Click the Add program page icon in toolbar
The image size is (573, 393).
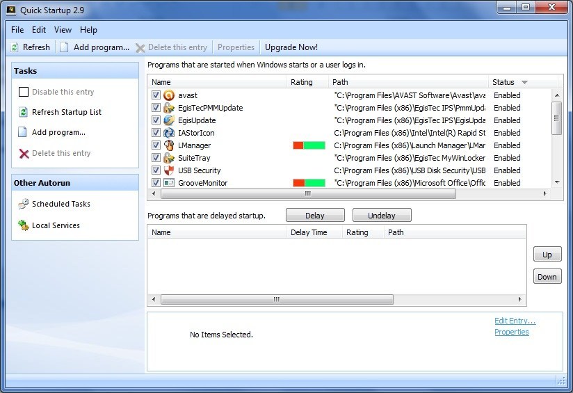point(64,47)
